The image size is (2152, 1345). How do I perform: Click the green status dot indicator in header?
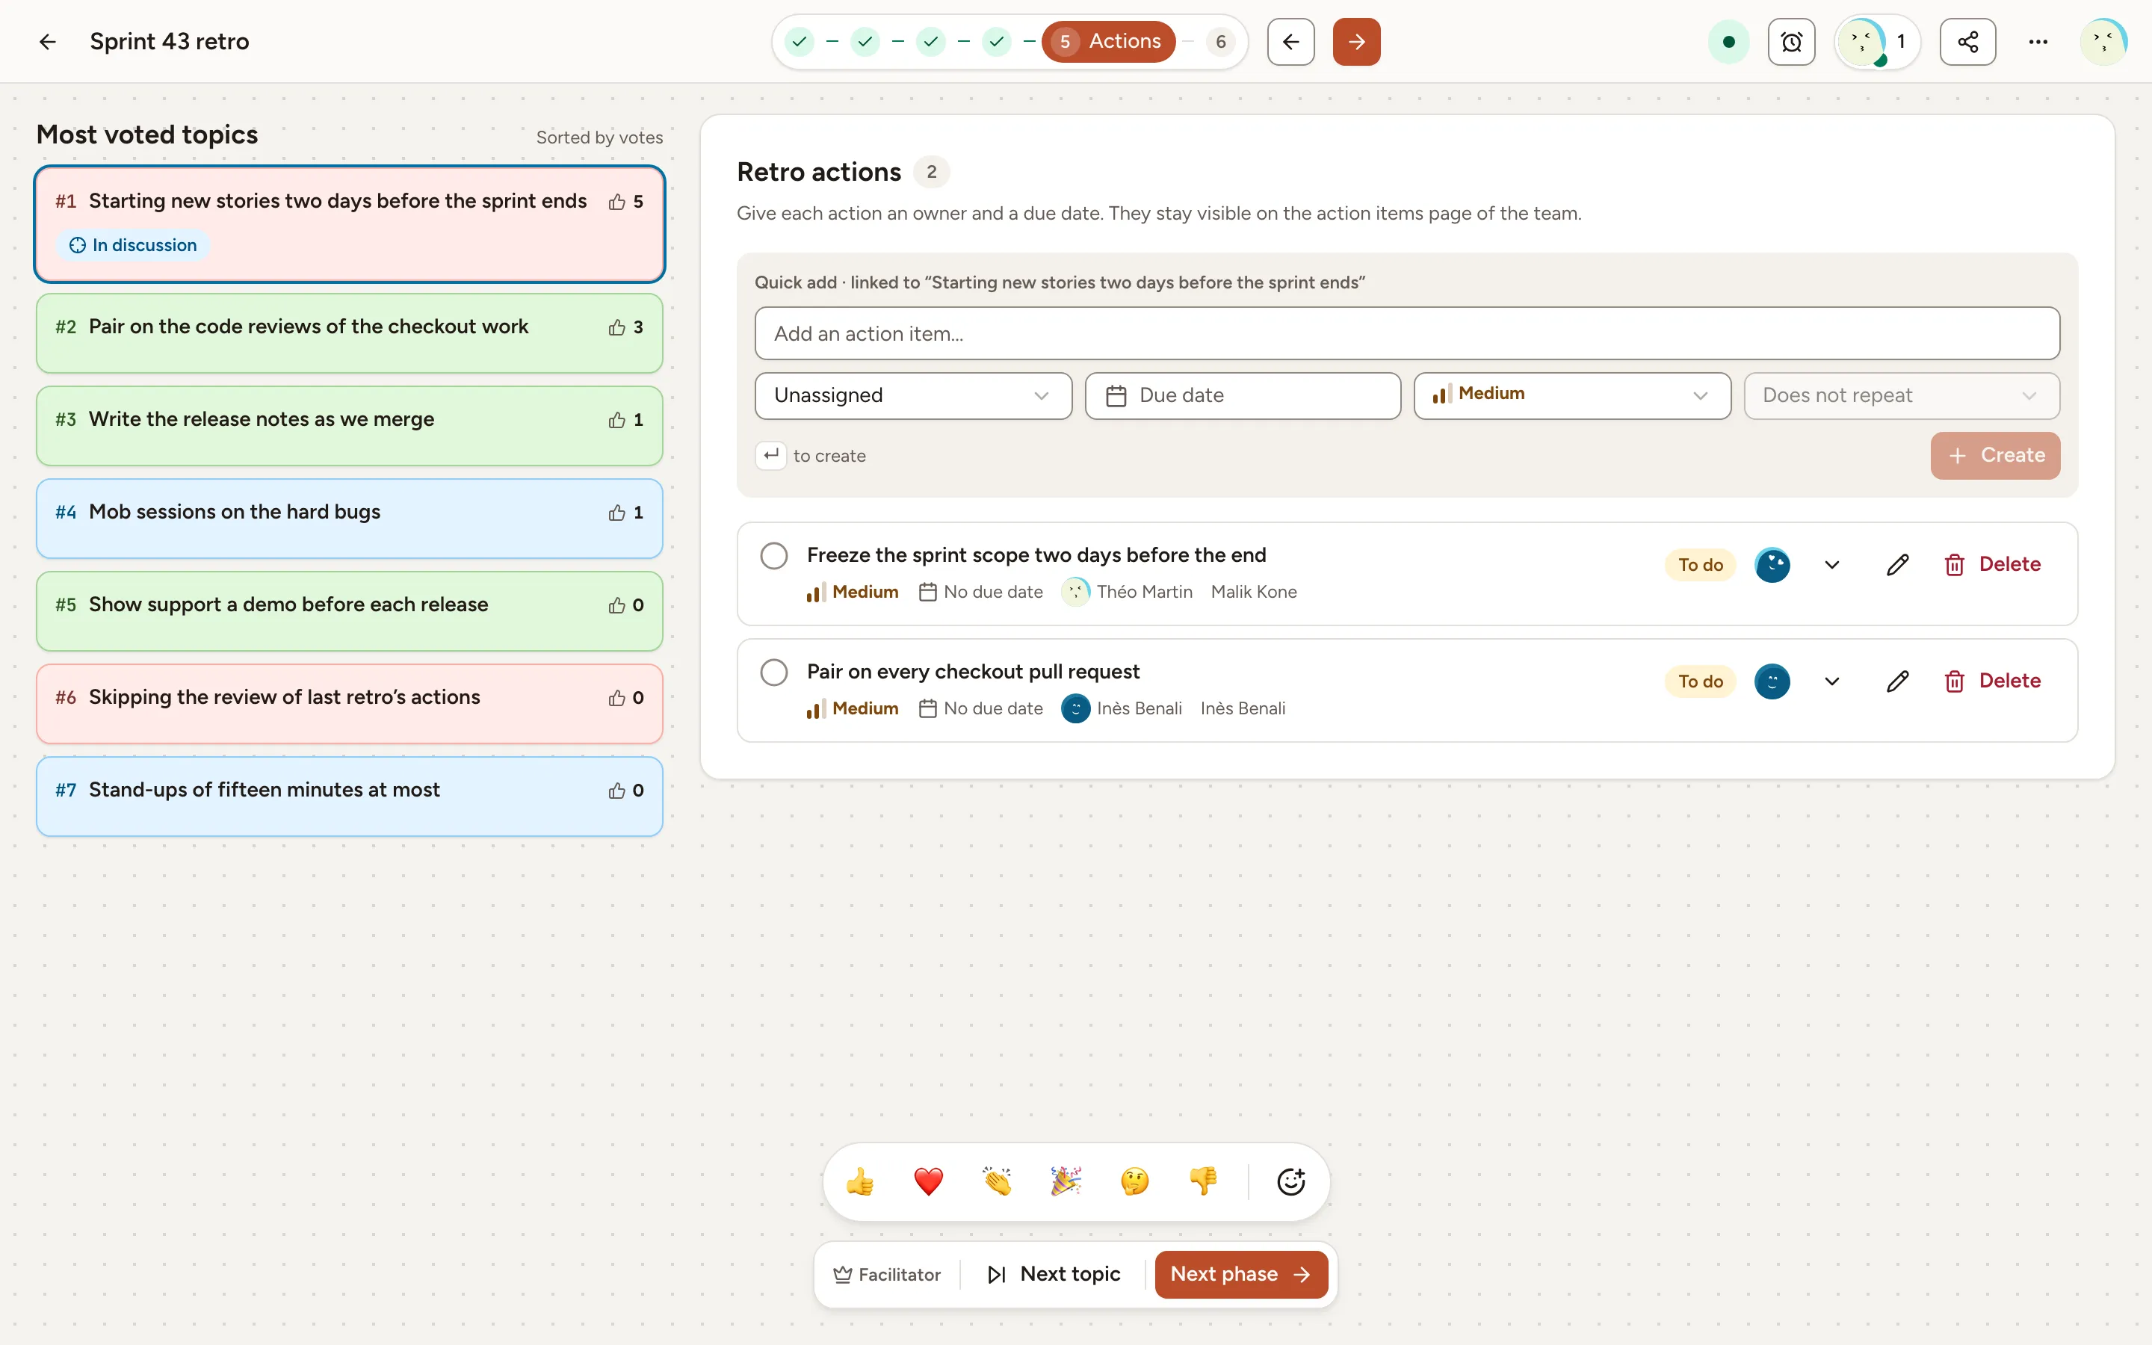1729,42
